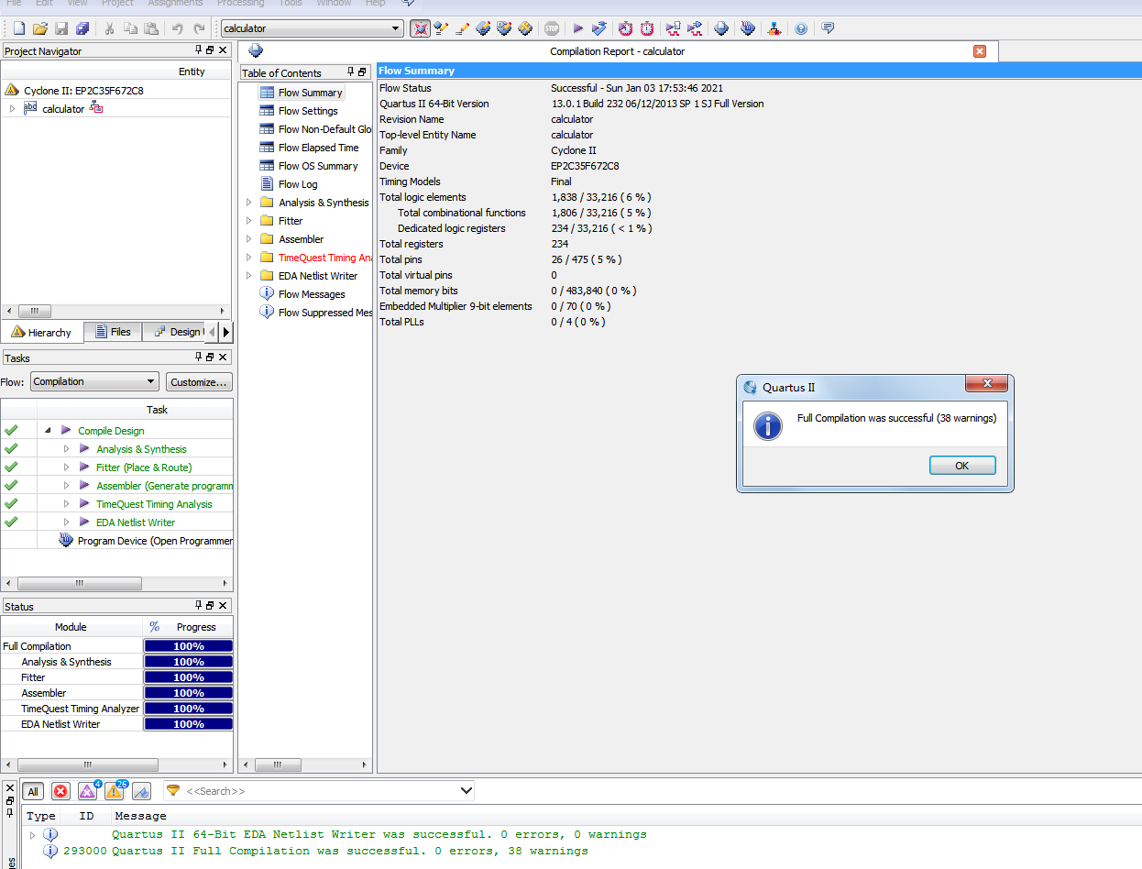Image resolution: width=1142 pixels, height=869 pixels.
Task: Click the Stop Processing icon
Action: tap(552, 28)
